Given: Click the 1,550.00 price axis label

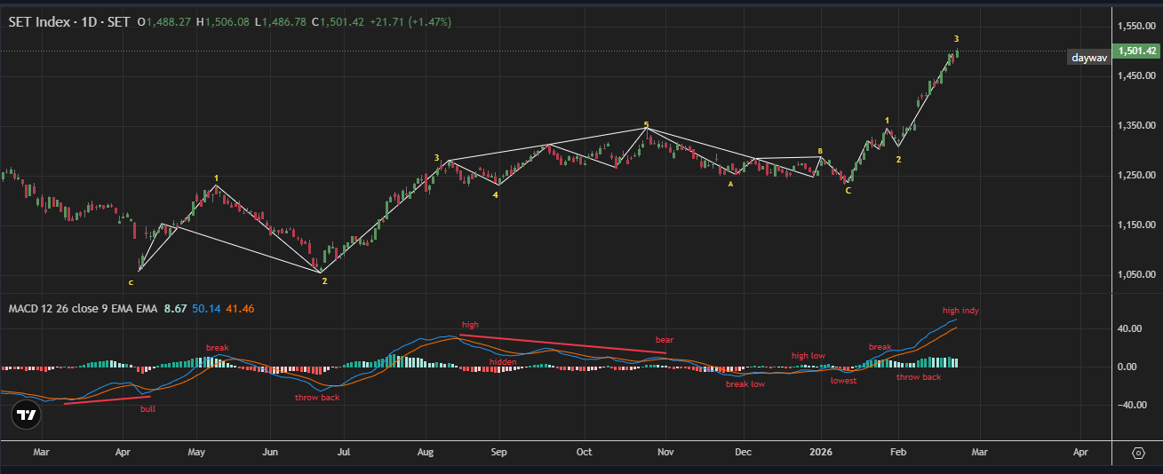Looking at the screenshot, I should click(x=1138, y=27).
